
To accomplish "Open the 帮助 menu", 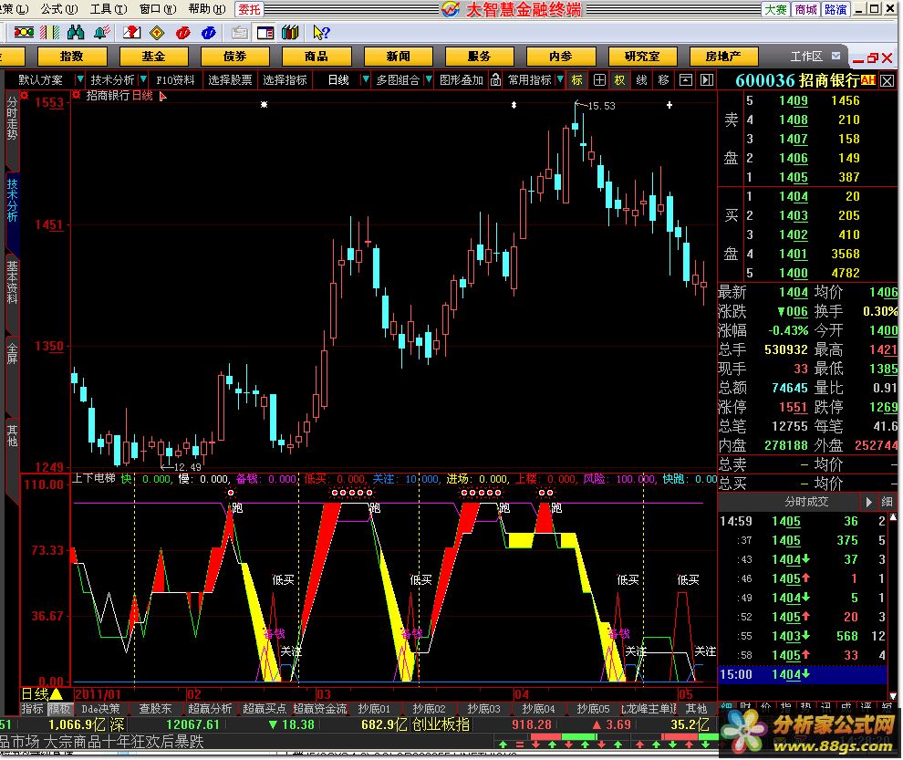I will pos(207,8).
